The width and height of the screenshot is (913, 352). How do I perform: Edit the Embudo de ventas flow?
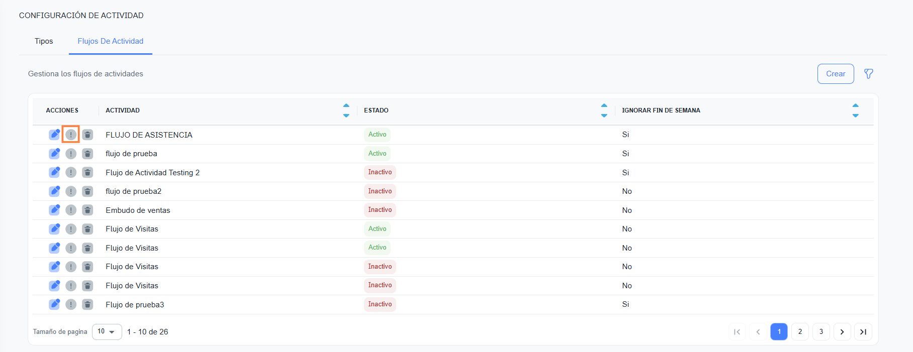coord(54,210)
